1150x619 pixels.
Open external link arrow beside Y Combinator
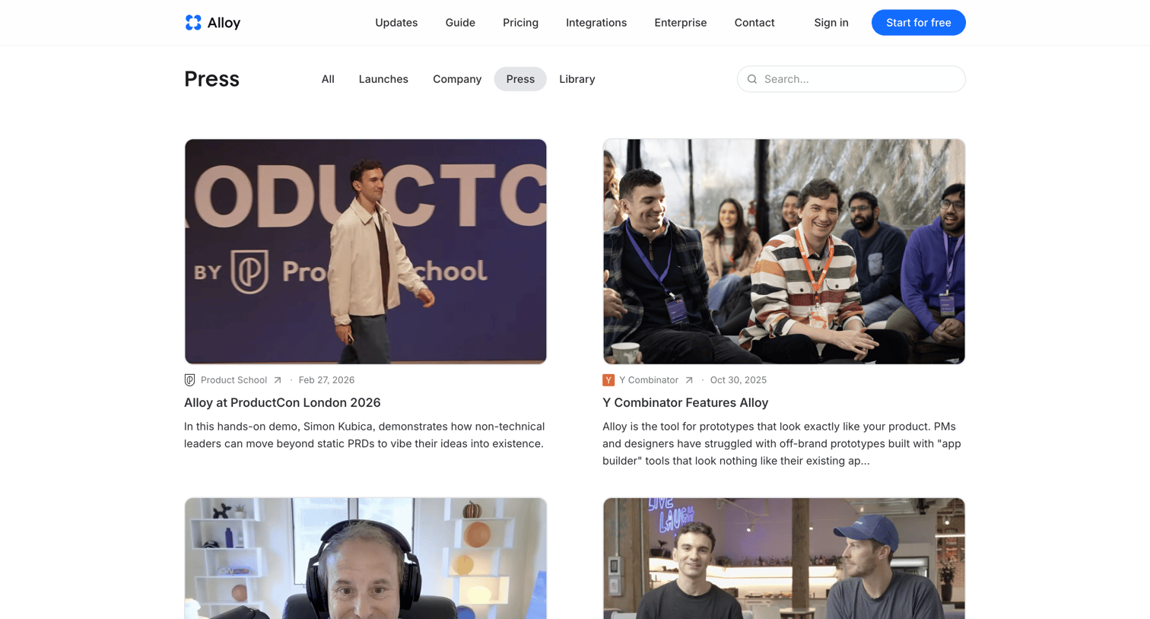click(689, 380)
